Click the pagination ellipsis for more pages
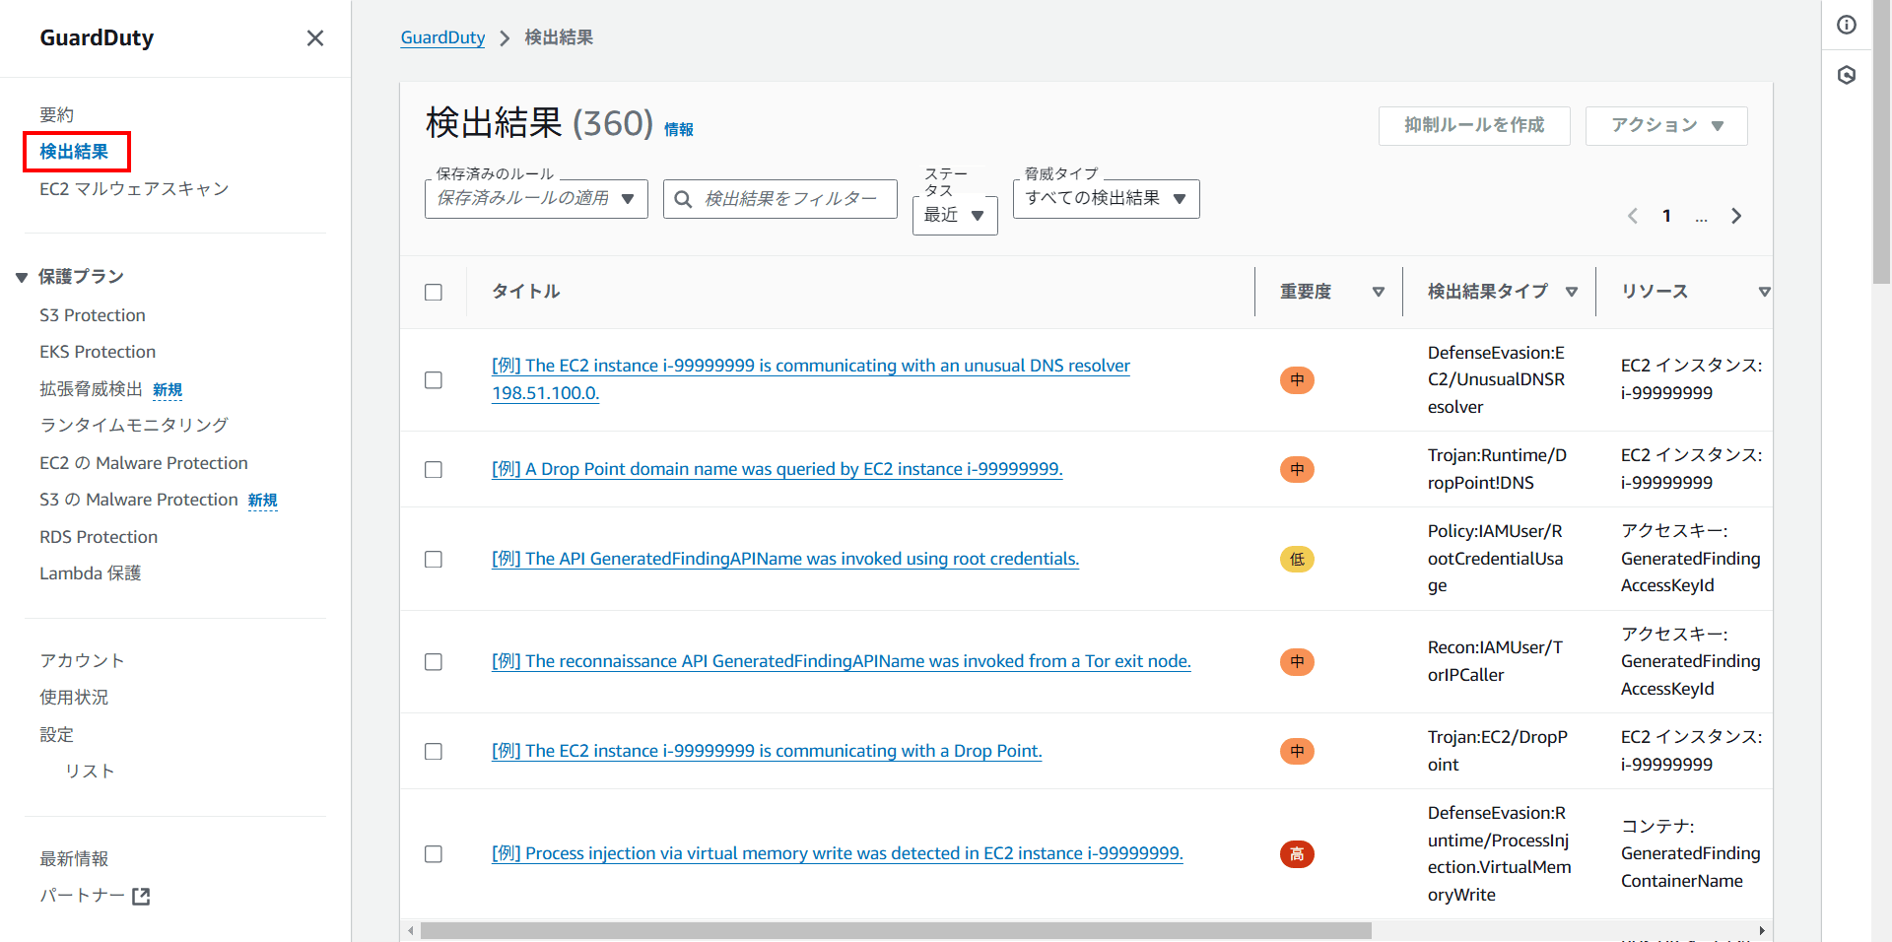 pyautogui.click(x=1701, y=218)
